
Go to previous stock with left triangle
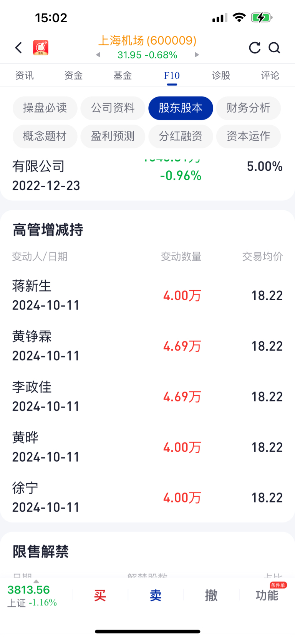click(98, 55)
